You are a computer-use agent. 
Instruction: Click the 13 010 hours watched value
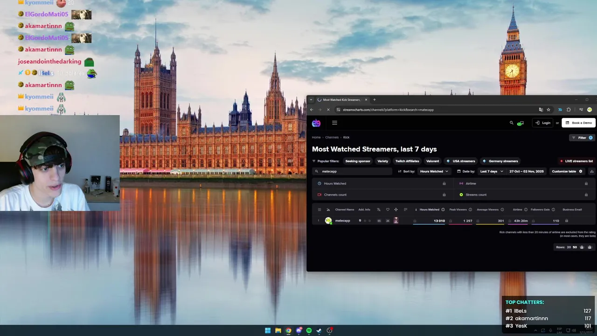439,221
